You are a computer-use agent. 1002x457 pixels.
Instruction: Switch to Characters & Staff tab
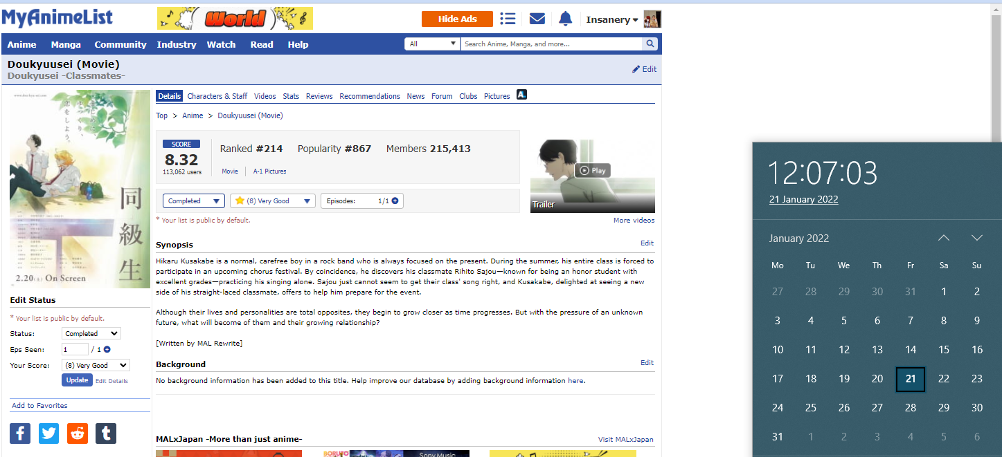point(217,96)
